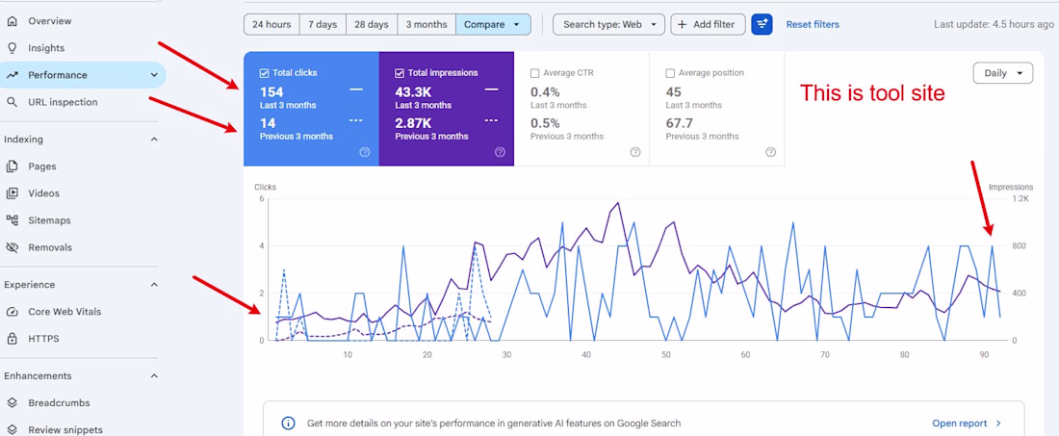
Task: Click the help icon on Total clicks card
Action: 365,152
